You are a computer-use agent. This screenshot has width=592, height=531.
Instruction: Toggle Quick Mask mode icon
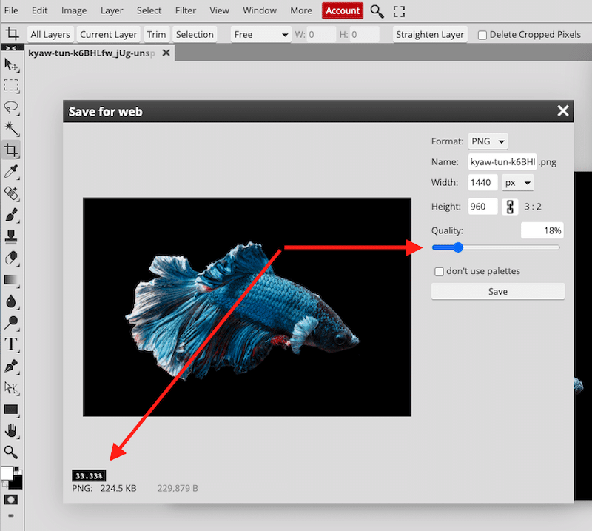[11, 500]
